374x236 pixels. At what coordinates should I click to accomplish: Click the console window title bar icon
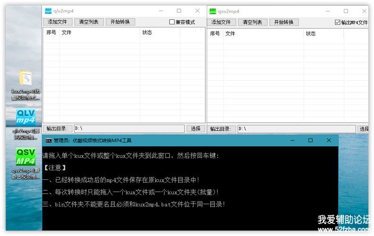(x=48, y=140)
